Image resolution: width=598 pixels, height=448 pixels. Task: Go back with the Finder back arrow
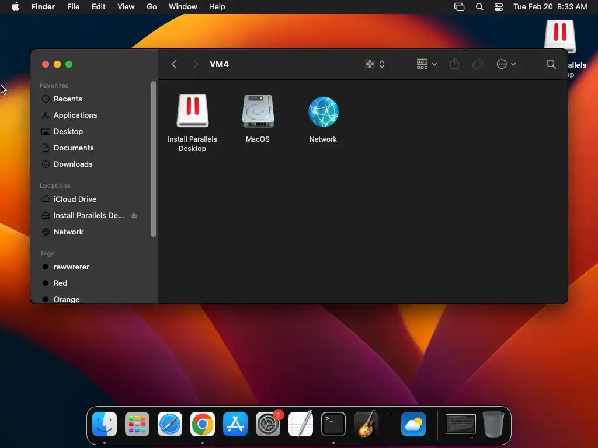(174, 64)
